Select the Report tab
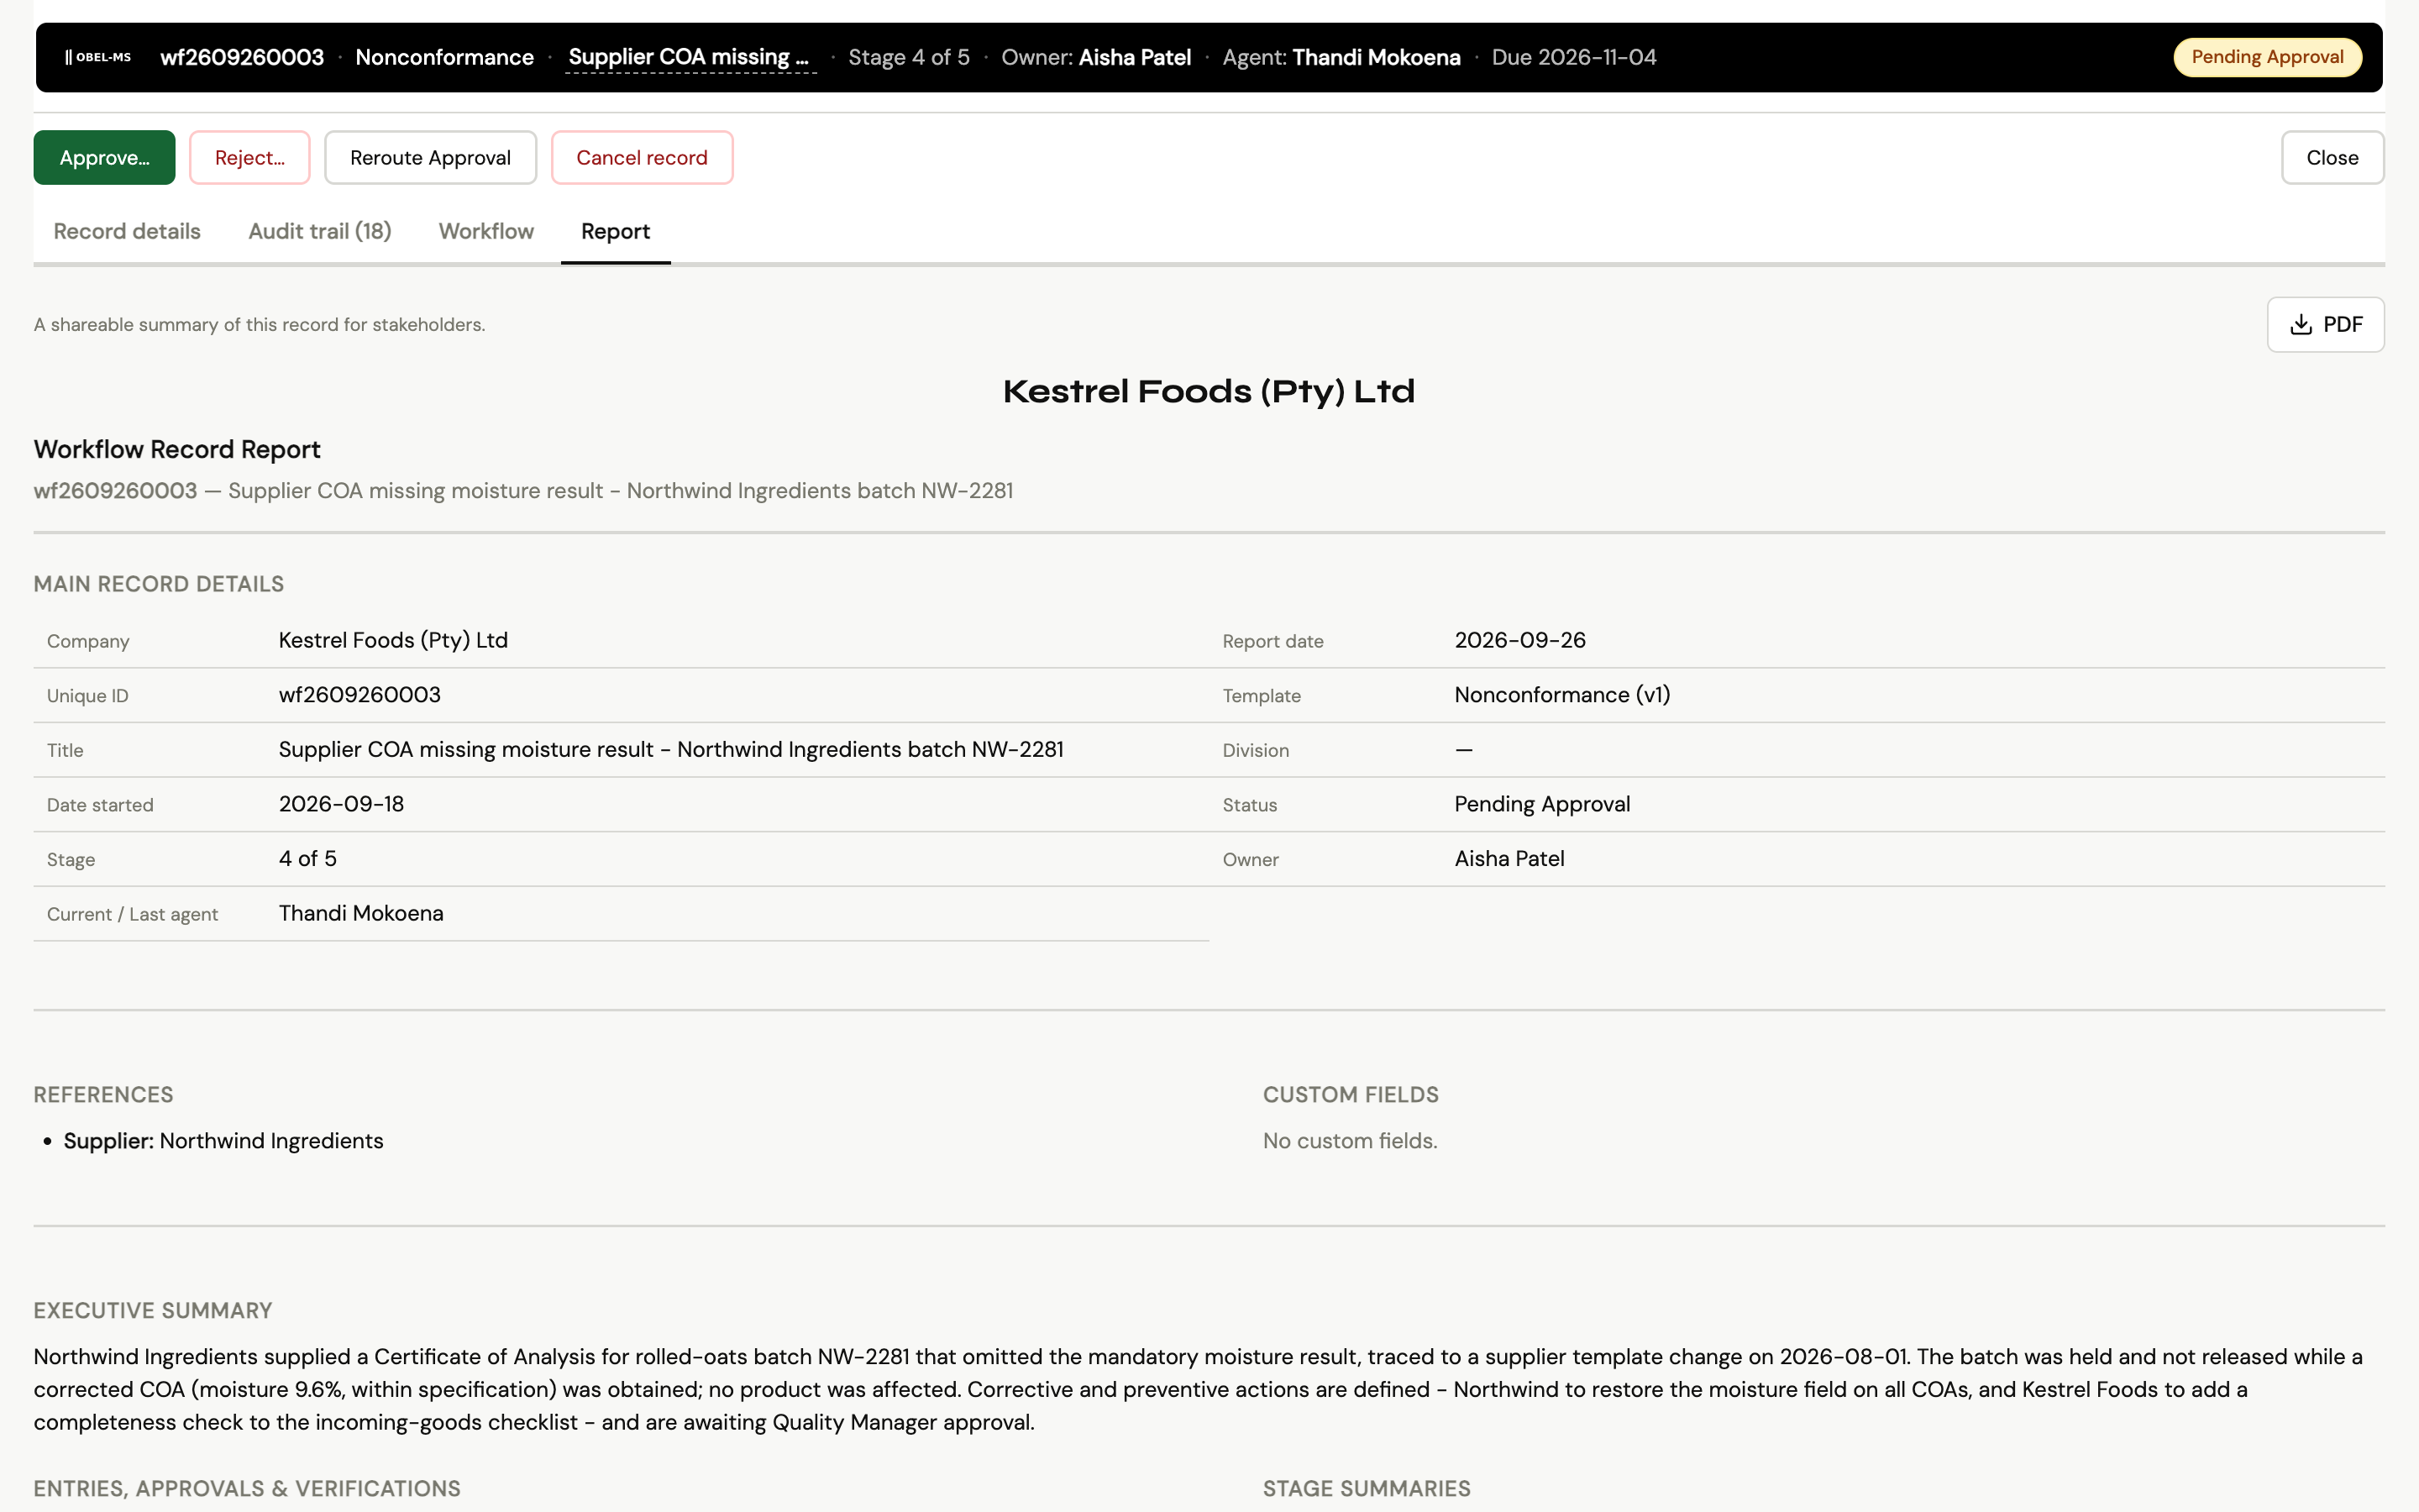Image resolution: width=2419 pixels, height=1512 pixels. pyautogui.click(x=616, y=231)
